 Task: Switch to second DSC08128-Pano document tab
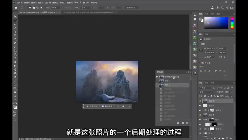point(88,12)
